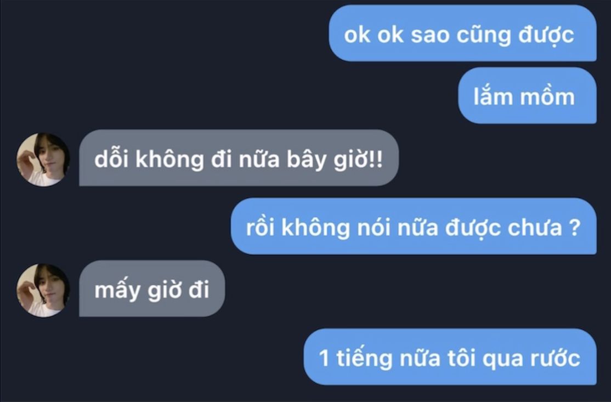
Task: View profile photo next to second gray message
Action: coord(43,290)
